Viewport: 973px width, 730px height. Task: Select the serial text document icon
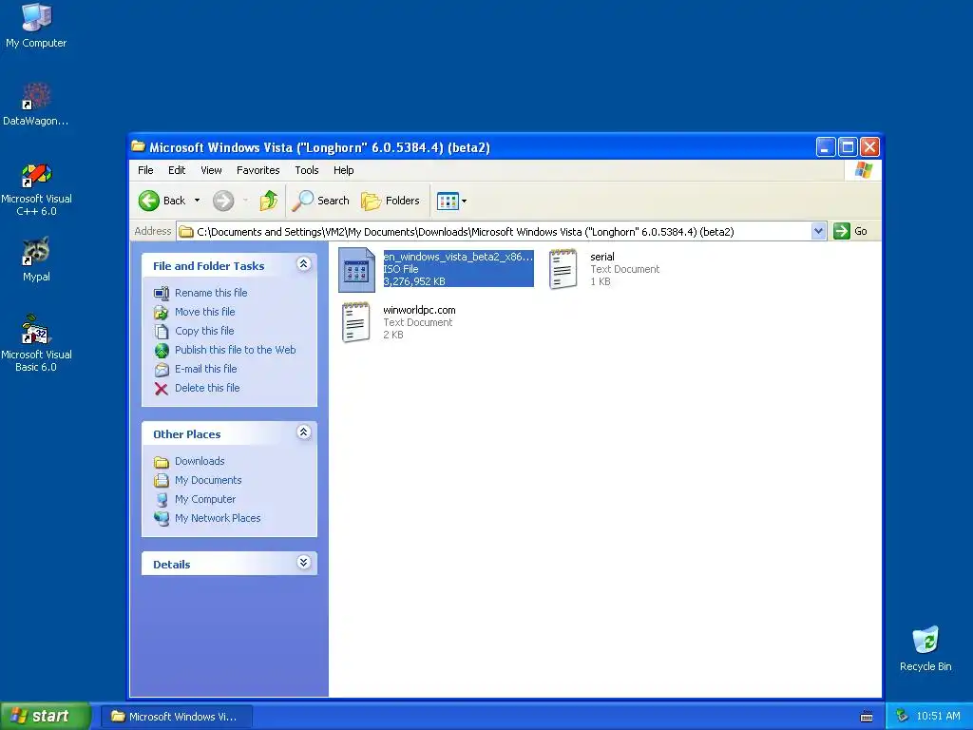[563, 269]
